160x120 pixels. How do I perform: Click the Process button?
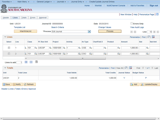pyautogui.click(x=110, y=31)
